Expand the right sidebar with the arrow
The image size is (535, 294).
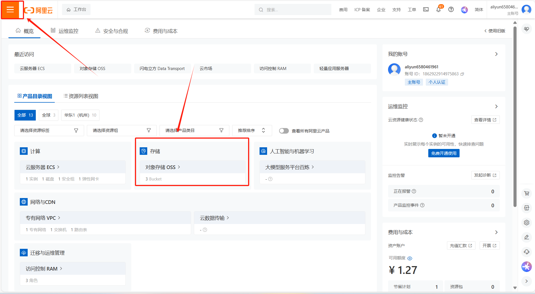coord(527,281)
